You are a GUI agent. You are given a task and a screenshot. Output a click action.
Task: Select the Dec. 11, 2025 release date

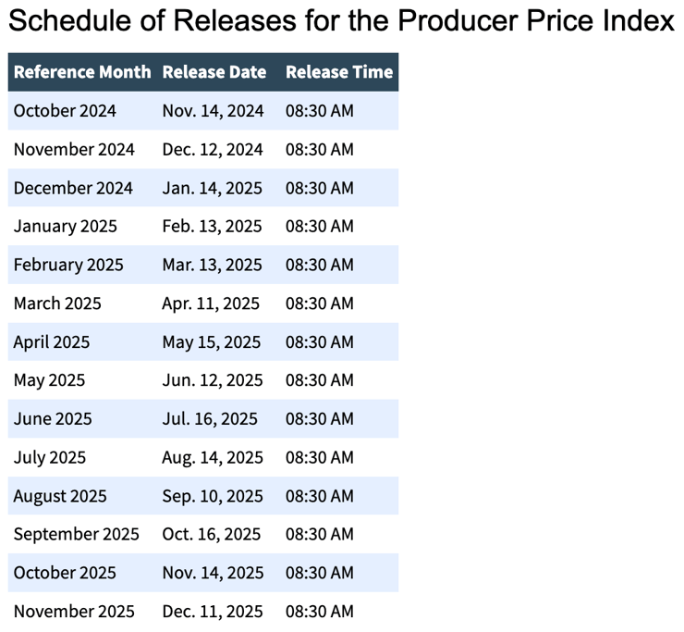(x=212, y=611)
